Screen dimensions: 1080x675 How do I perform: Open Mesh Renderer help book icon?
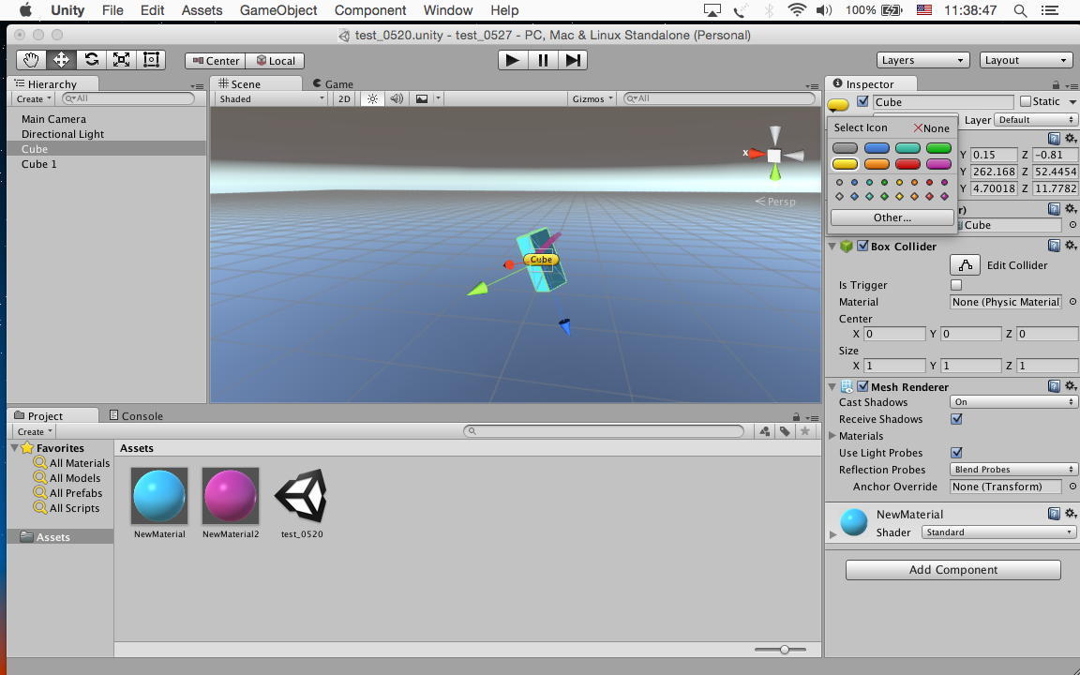tap(1054, 386)
